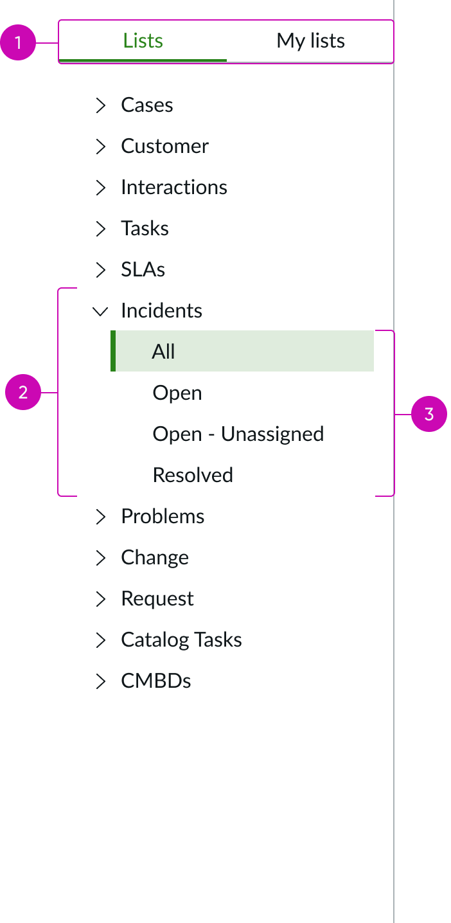Click annotation badge number 1
The width and height of the screenshot is (451, 923).
(x=19, y=42)
